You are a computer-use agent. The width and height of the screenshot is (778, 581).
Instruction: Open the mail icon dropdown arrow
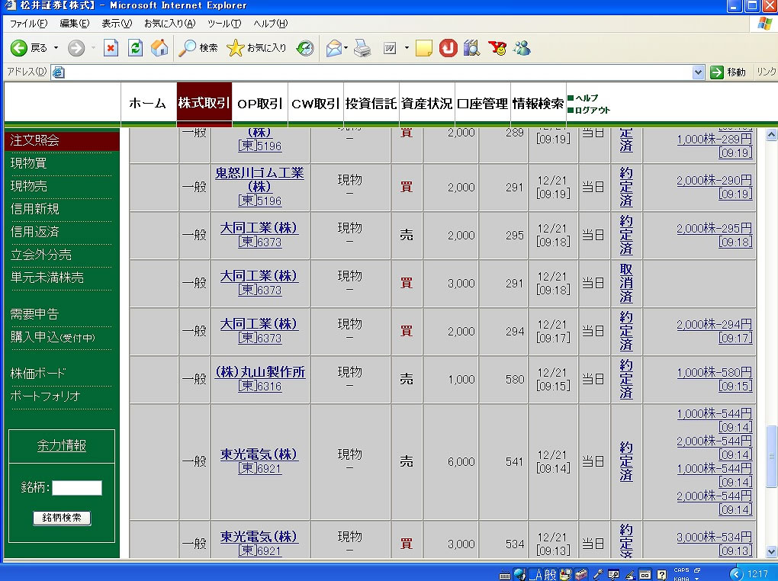click(x=346, y=48)
